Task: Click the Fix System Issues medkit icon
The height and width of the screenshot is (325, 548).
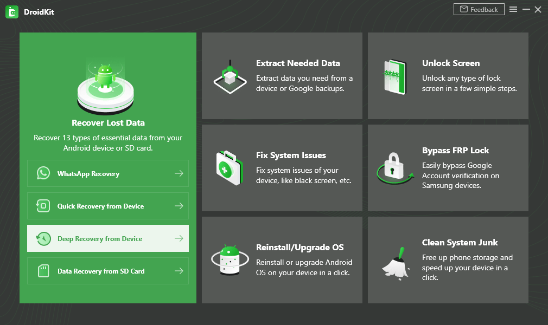Action: click(x=230, y=168)
